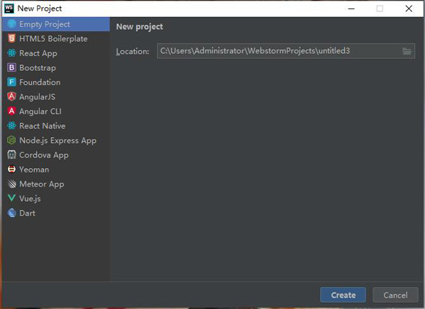Select React App project type
The width and height of the screenshot is (425, 309).
coord(56,53)
